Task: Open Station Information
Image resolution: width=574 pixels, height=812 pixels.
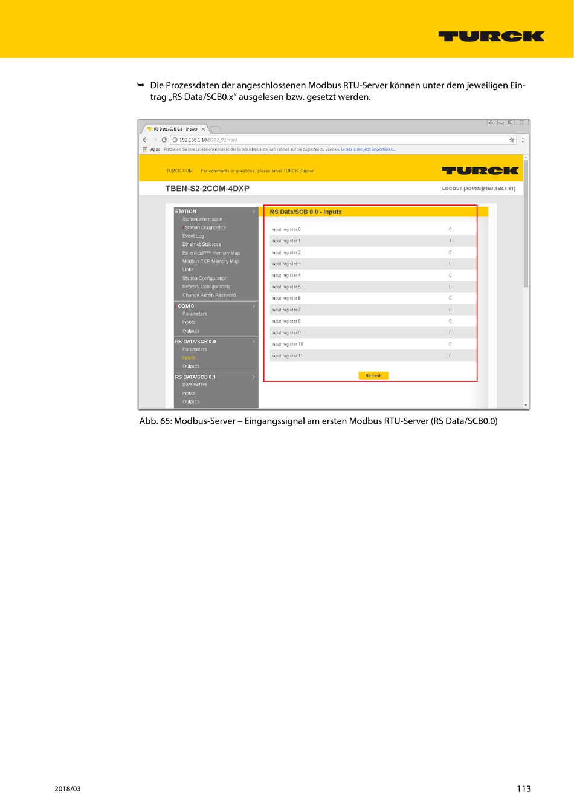Action: point(202,219)
